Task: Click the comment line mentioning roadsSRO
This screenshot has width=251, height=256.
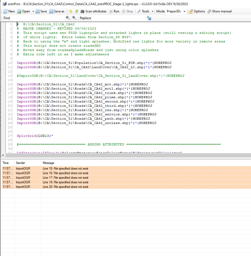Action: pyautogui.click(x=59, y=46)
